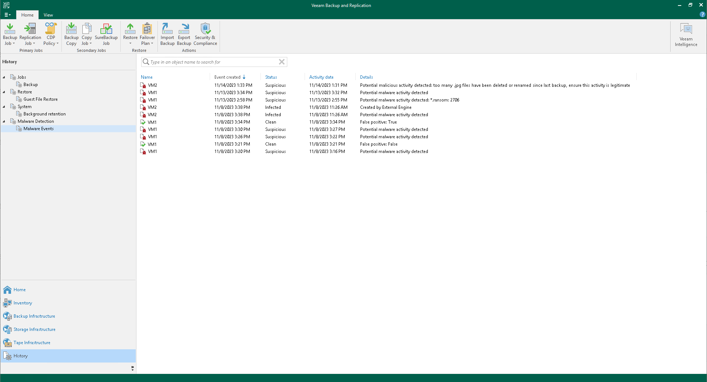Screen dimensions: 707x382
Task: Switch to the View ribbon tab
Action: tap(48, 15)
